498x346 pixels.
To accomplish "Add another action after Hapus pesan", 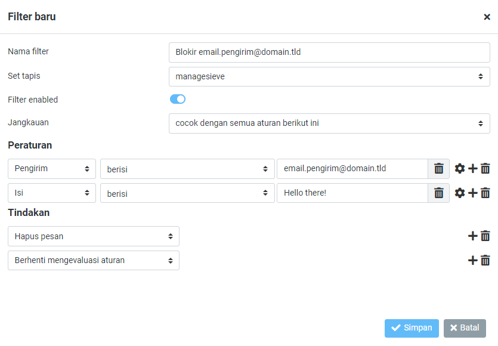I will (x=472, y=236).
